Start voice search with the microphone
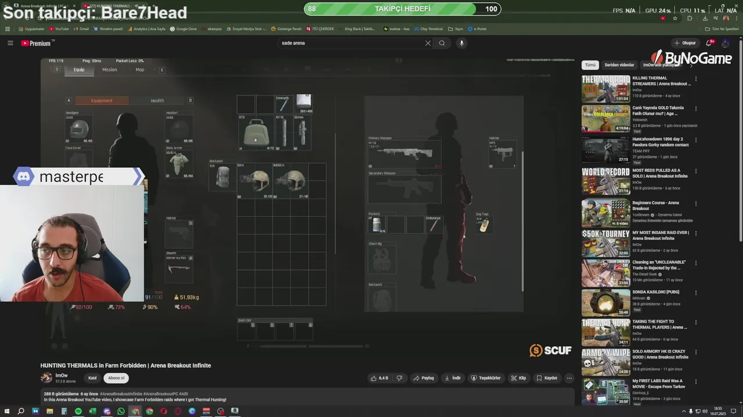The height and width of the screenshot is (417, 743). coord(461,43)
